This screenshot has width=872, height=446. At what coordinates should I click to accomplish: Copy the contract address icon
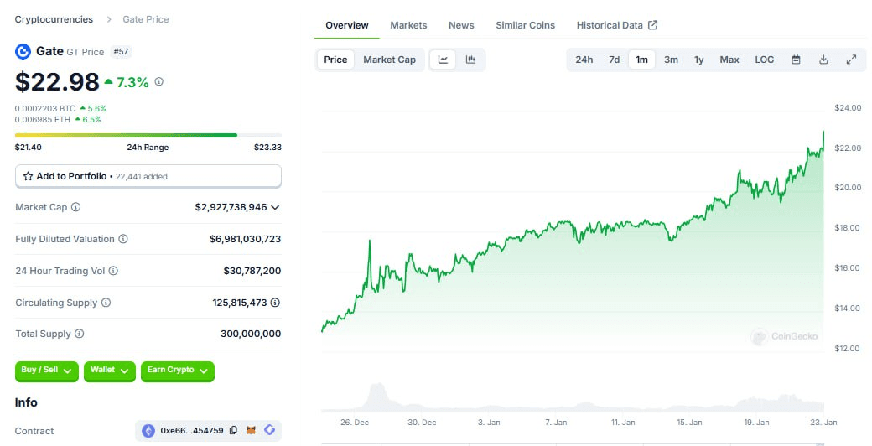[x=234, y=430]
